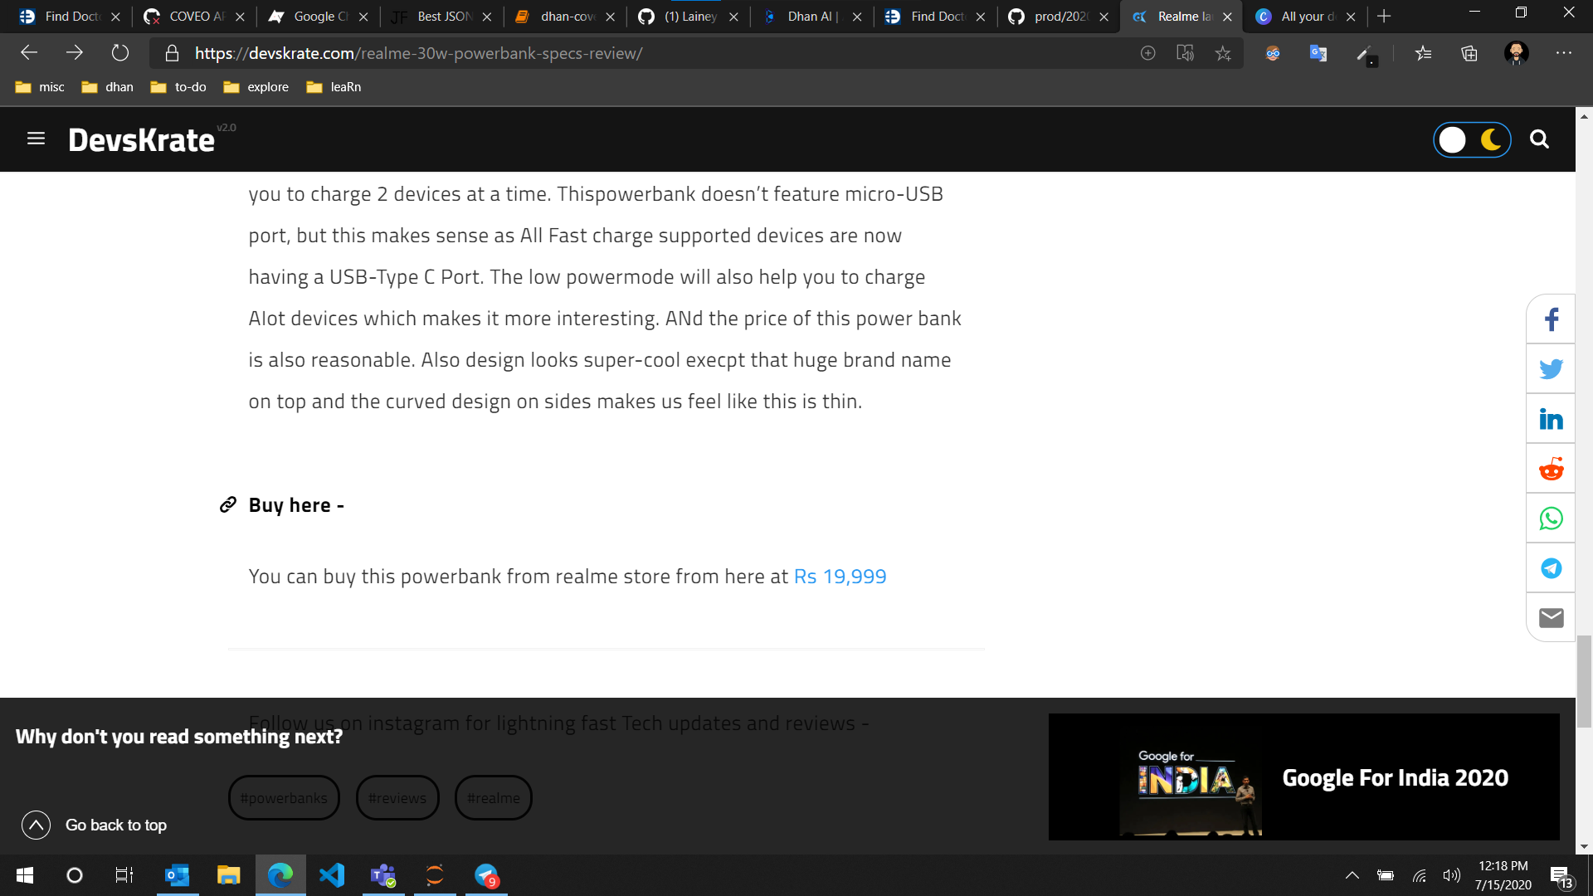The height and width of the screenshot is (896, 1593).
Task: Open the Windows notification center
Action: pyautogui.click(x=1561, y=875)
